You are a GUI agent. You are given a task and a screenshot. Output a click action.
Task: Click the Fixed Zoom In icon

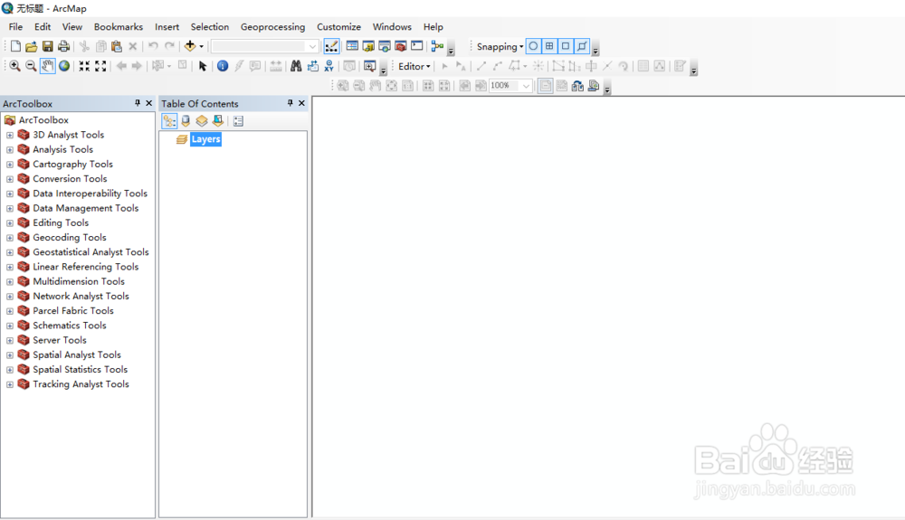coord(84,66)
